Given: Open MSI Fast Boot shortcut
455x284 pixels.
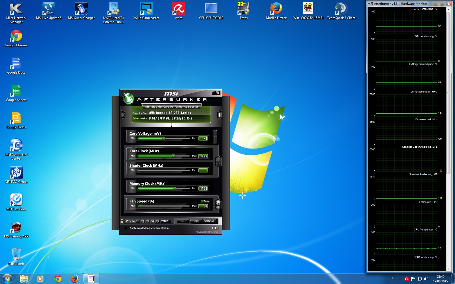Looking at the screenshot, I should point(16,202).
